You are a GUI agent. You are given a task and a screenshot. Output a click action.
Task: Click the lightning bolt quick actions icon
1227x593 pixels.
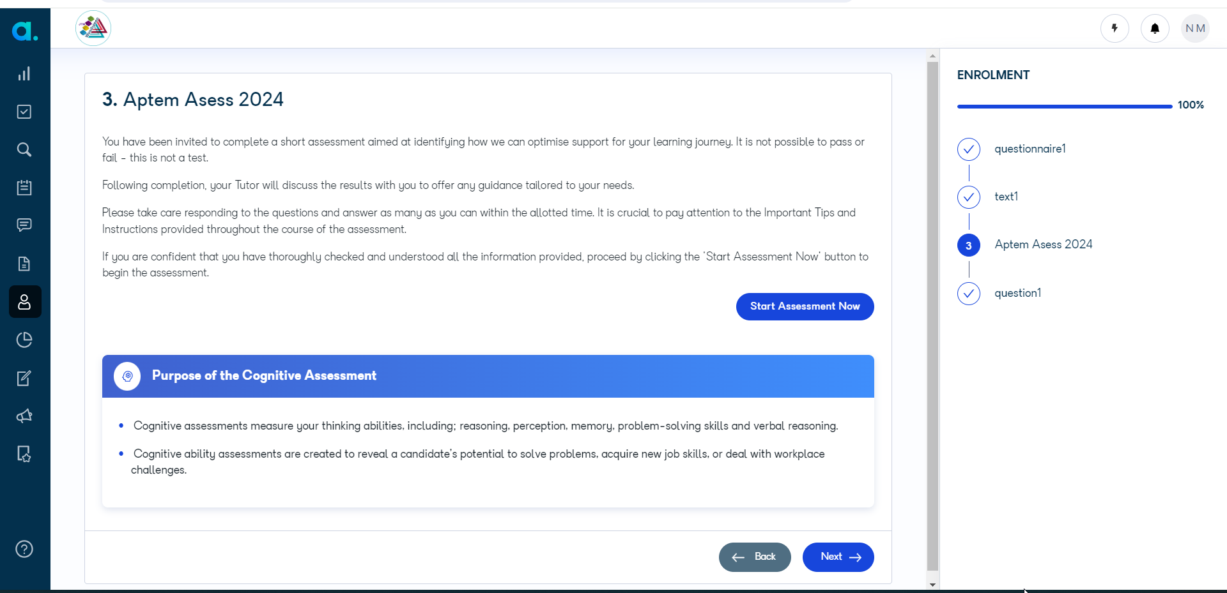(x=1115, y=29)
